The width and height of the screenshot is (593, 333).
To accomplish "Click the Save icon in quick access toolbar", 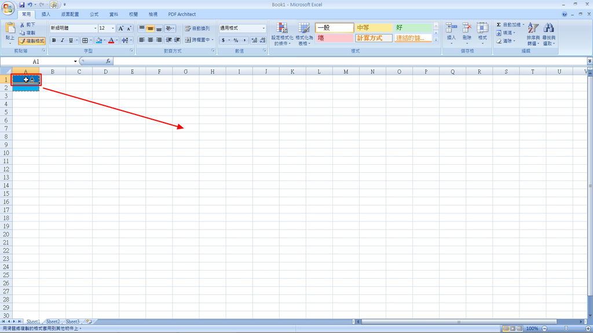I will [x=21, y=5].
